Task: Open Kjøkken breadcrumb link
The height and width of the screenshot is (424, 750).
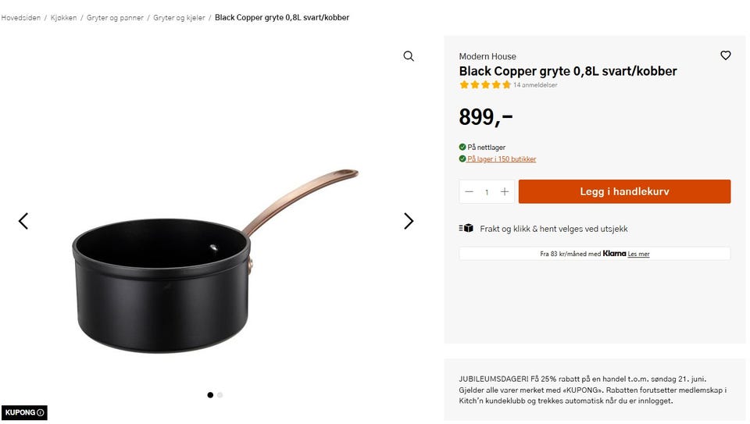Action: [63, 18]
